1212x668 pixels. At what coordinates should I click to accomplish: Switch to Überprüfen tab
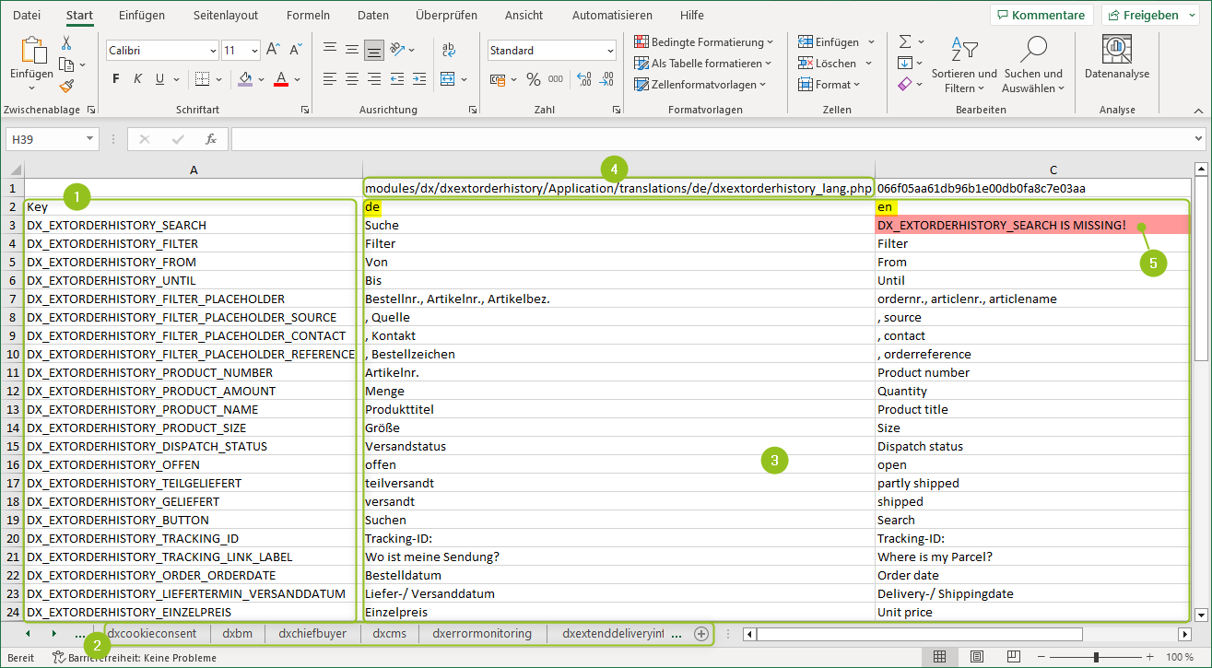446,15
